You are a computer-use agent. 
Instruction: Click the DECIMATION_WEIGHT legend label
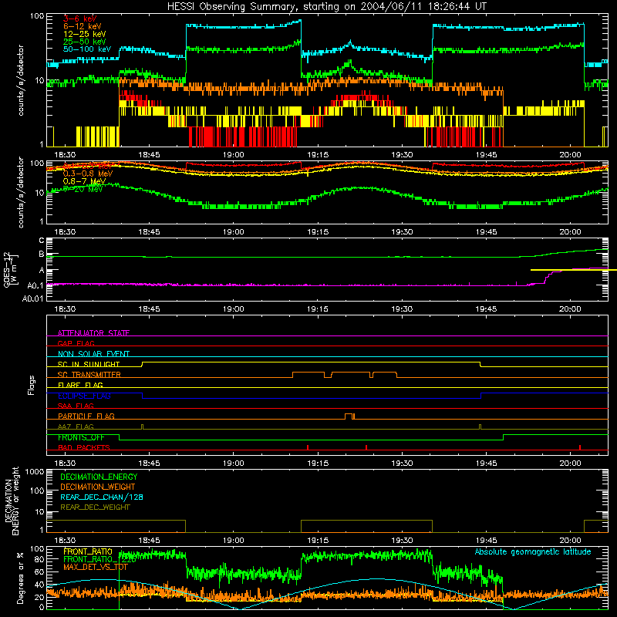tap(98, 487)
